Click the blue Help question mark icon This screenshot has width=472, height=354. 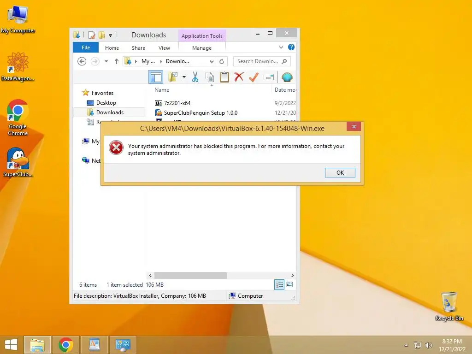(x=291, y=47)
